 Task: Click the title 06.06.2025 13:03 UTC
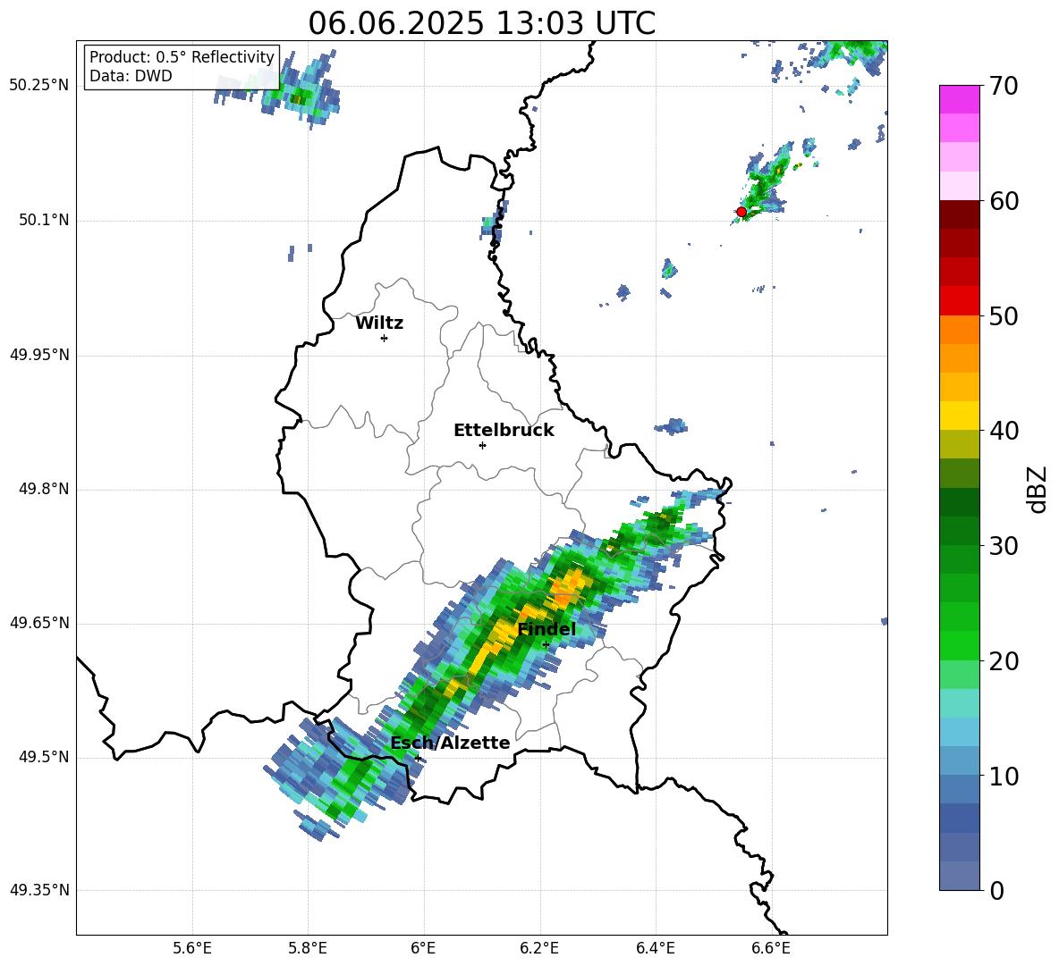click(x=481, y=23)
